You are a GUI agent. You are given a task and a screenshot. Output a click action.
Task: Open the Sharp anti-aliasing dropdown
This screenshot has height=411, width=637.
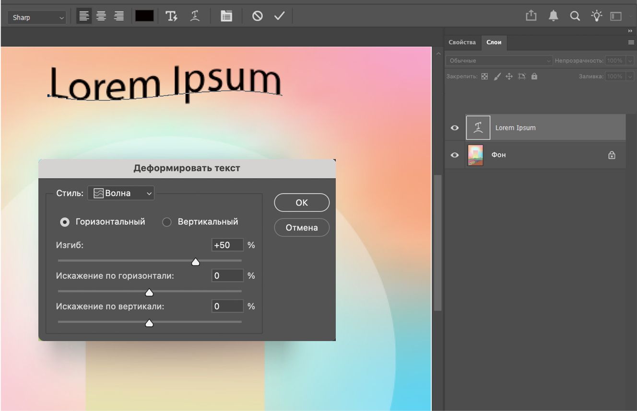point(37,18)
